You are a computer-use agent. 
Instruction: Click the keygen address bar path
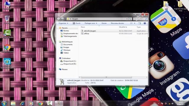(x=75, y=19)
